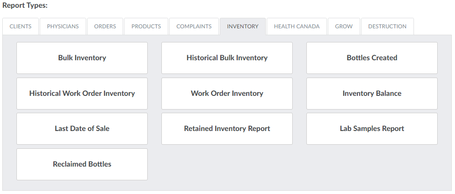Choose Historical Bulk Inventory report
455x194 pixels.
[227, 58]
